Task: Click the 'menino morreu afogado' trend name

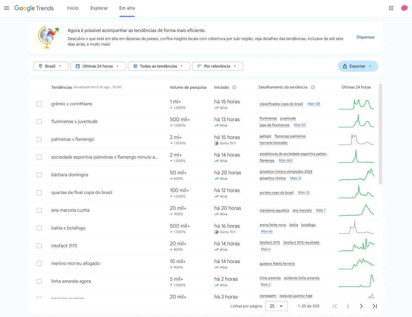Action: tap(76, 263)
